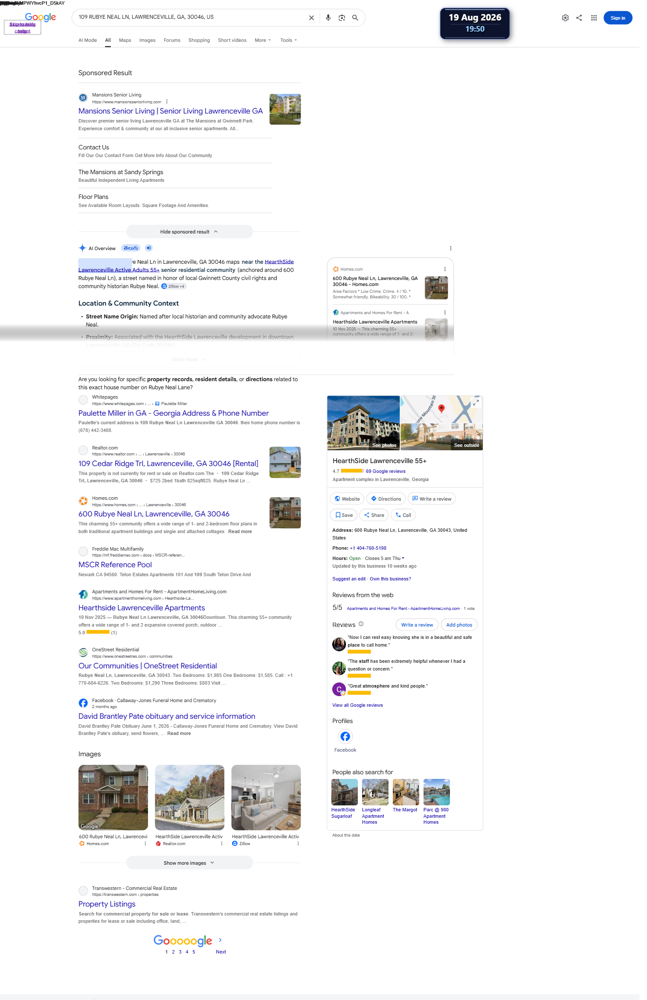Click the AI Overview sparkle icon
Image resolution: width=647 pixels, height=1000 pixels.
coord(82,248)
